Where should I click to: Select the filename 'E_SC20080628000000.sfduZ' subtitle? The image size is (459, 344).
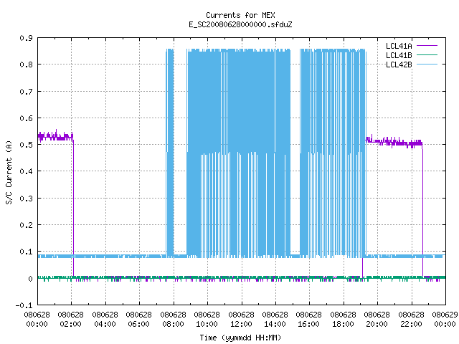240,24
